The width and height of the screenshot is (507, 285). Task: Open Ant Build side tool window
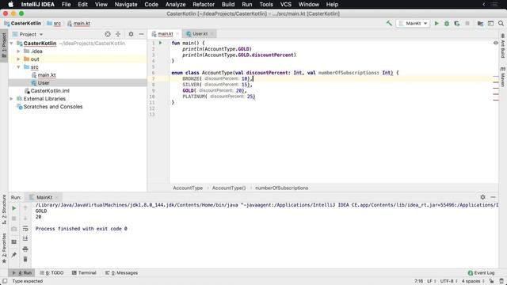(x=503, y=47)
